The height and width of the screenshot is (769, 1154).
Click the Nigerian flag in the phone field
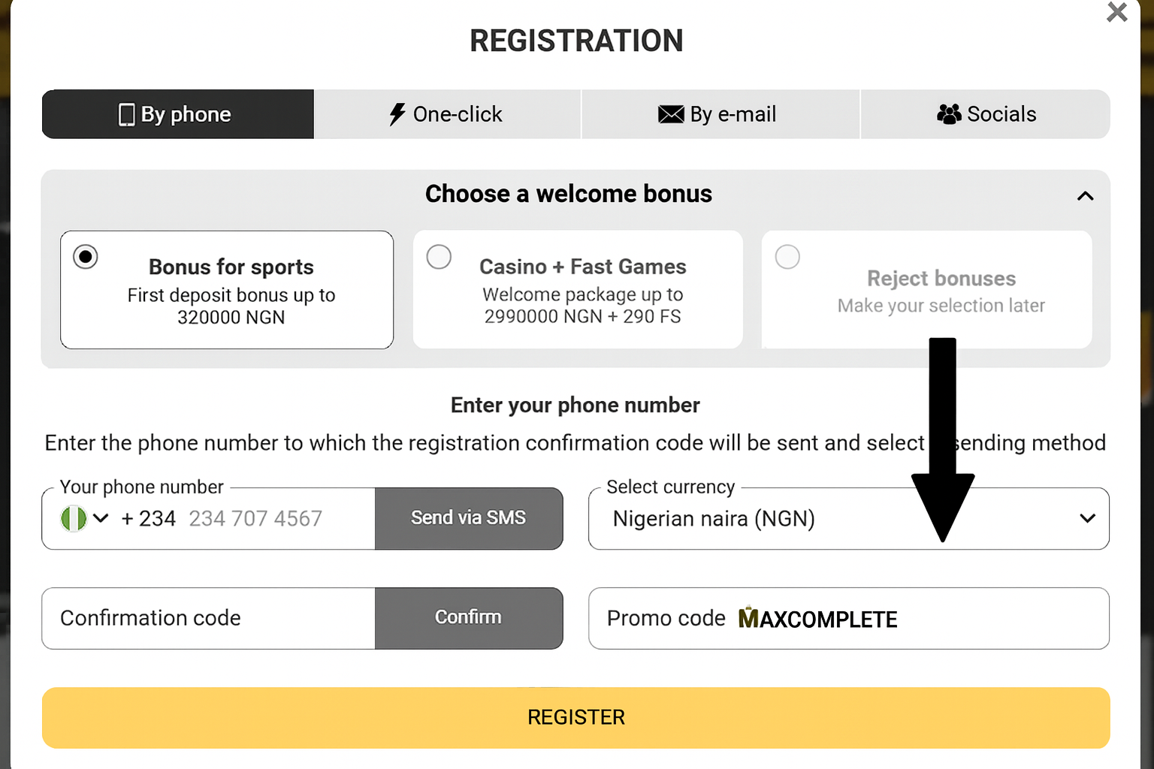coord(72,518)
